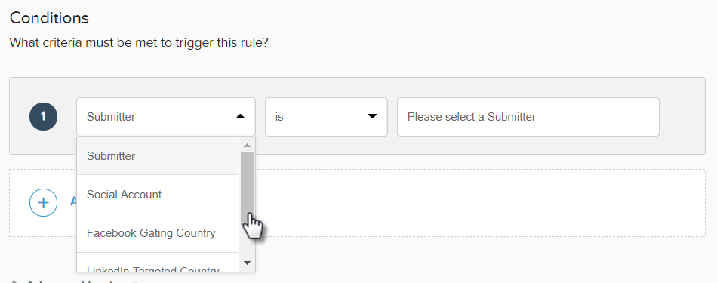Image resolution: width=717 pixels, height=283 pixels.
Task: Click the circled plus add-condition icon
Action: coord(44,202)
